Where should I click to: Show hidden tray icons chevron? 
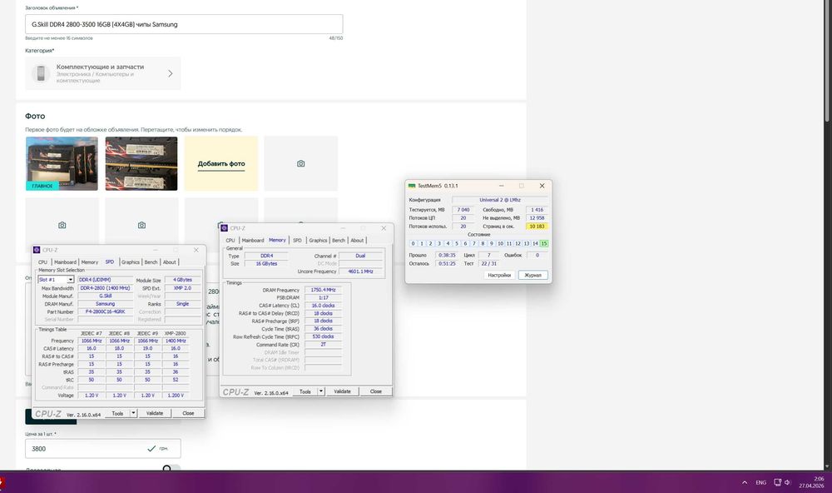(x=745, y=482)
